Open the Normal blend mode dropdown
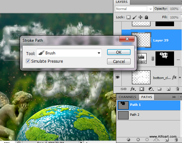 tap(134, 9)
